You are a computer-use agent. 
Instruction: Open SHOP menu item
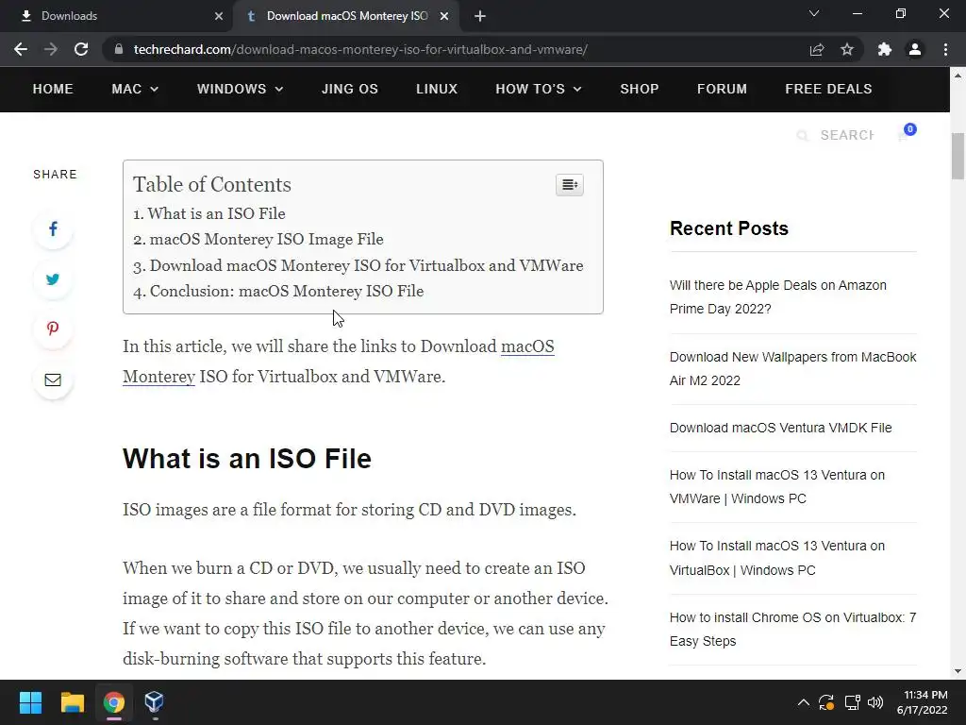[640, 89]
